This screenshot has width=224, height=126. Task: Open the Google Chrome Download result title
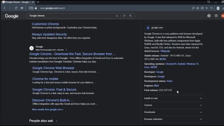pos(72,54)
